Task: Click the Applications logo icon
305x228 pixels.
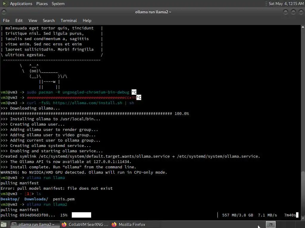Action: pyautogui.click(x=5, y=4)
